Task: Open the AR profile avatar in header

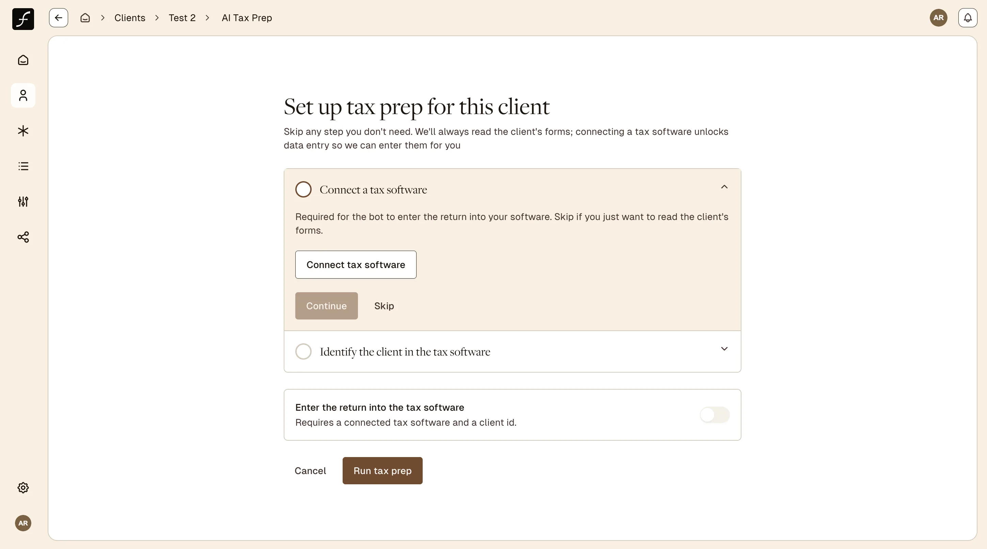Action: [938, 18]
